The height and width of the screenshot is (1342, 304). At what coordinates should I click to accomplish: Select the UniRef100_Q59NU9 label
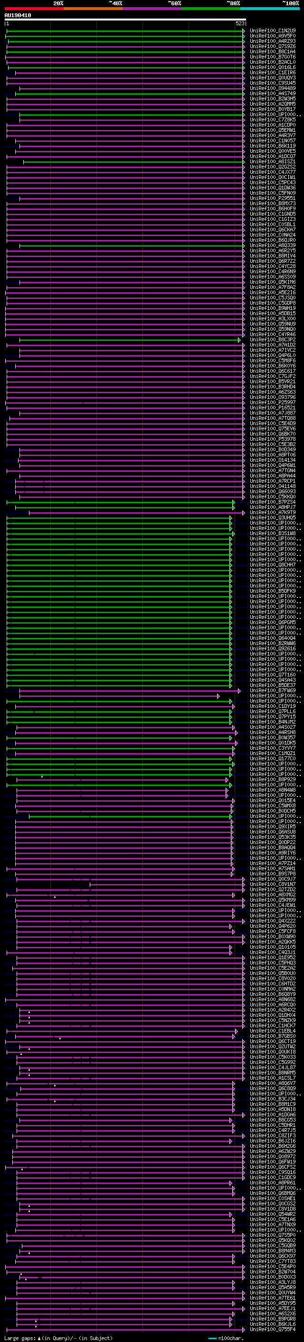coord(273,324)
